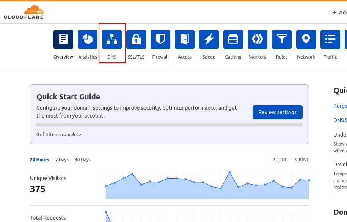Click the Quick Start Guide progress bar

click(169, 124)
